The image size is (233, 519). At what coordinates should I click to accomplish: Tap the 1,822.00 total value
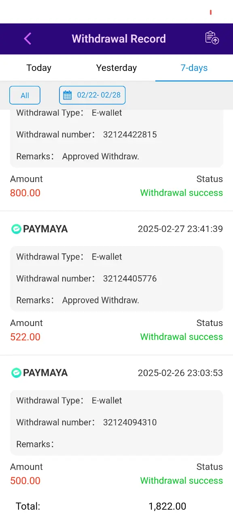(x=167, y=506)
